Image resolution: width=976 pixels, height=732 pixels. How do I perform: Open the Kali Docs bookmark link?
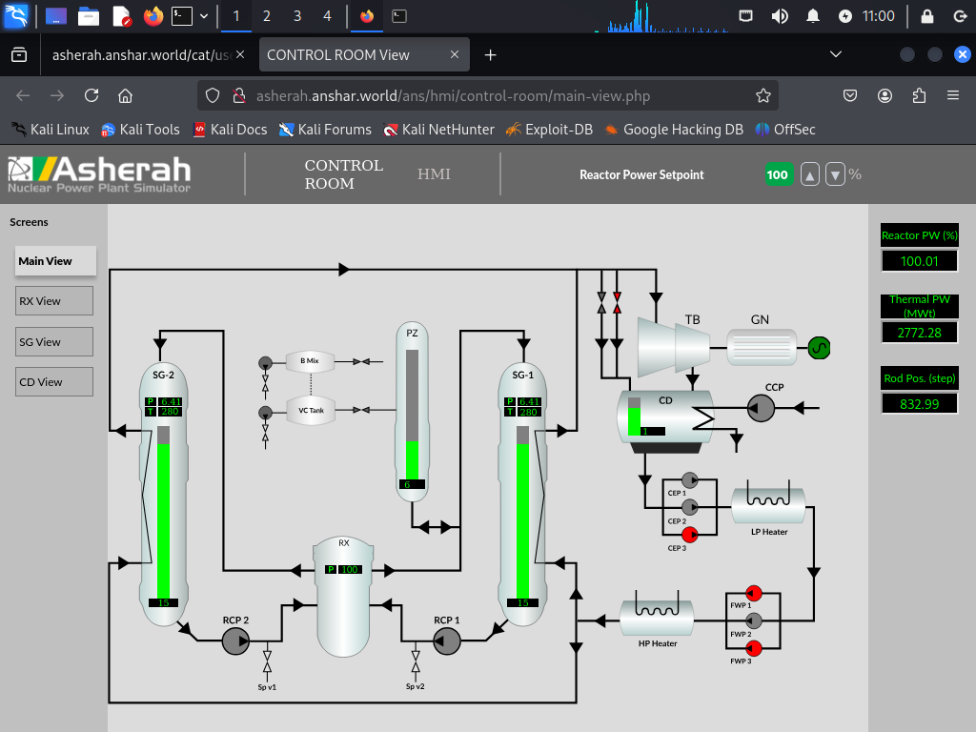231,130
